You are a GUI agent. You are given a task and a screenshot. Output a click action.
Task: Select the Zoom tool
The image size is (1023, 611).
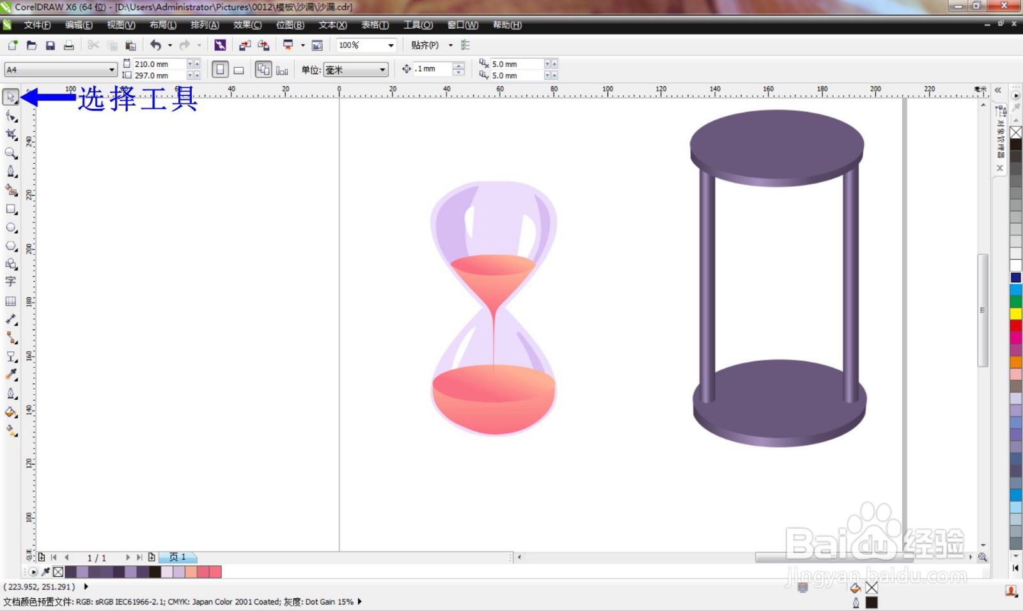[x=10, y=153]
